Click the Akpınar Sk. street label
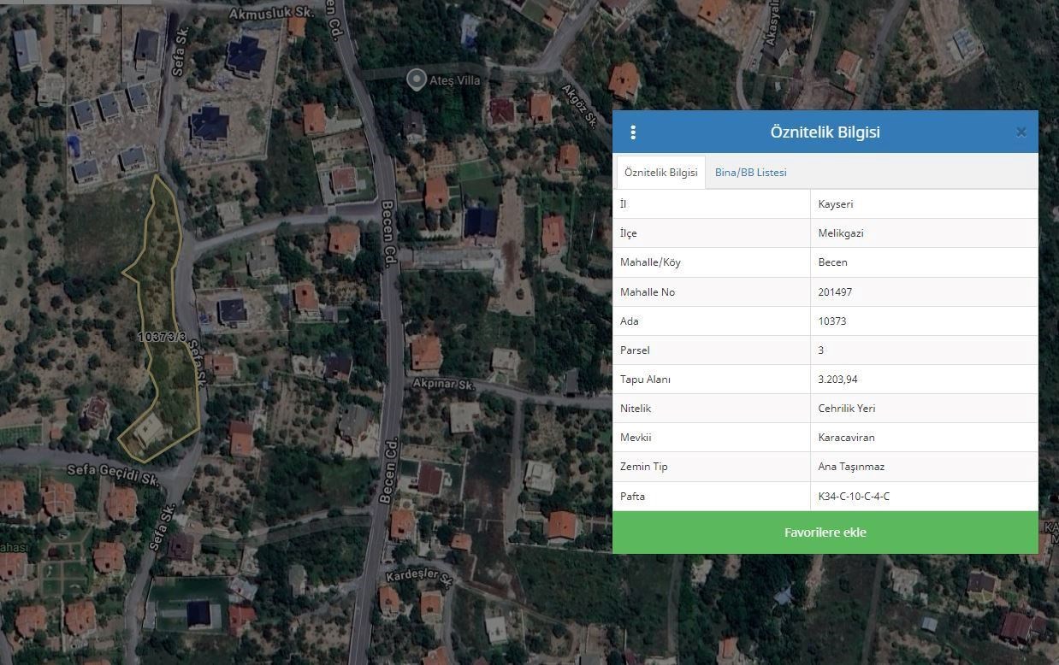 point(443,385)
